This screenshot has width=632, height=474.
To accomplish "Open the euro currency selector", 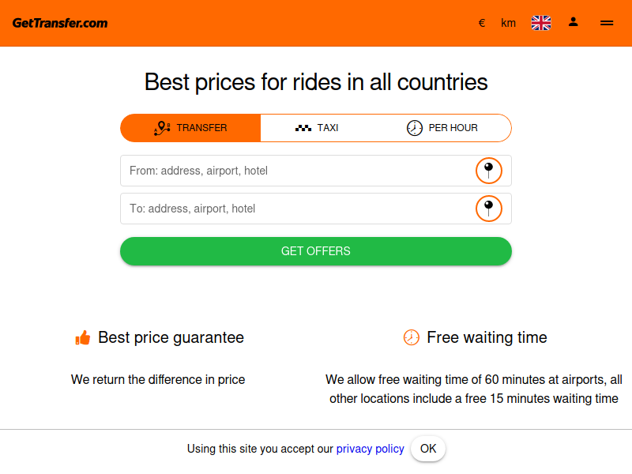I will coord(482,23).
